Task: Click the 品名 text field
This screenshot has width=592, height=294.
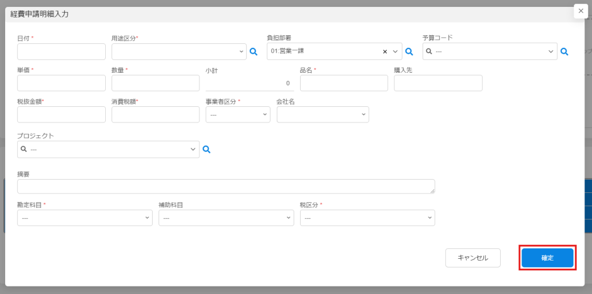Action: pos(344,83)
